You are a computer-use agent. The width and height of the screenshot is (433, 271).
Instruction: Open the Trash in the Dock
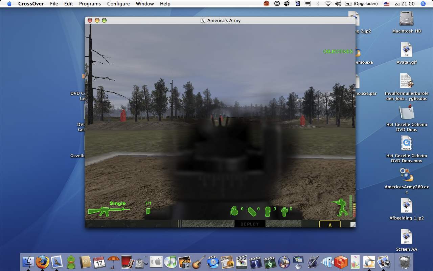pyautogui.click(x=404, y=262)
